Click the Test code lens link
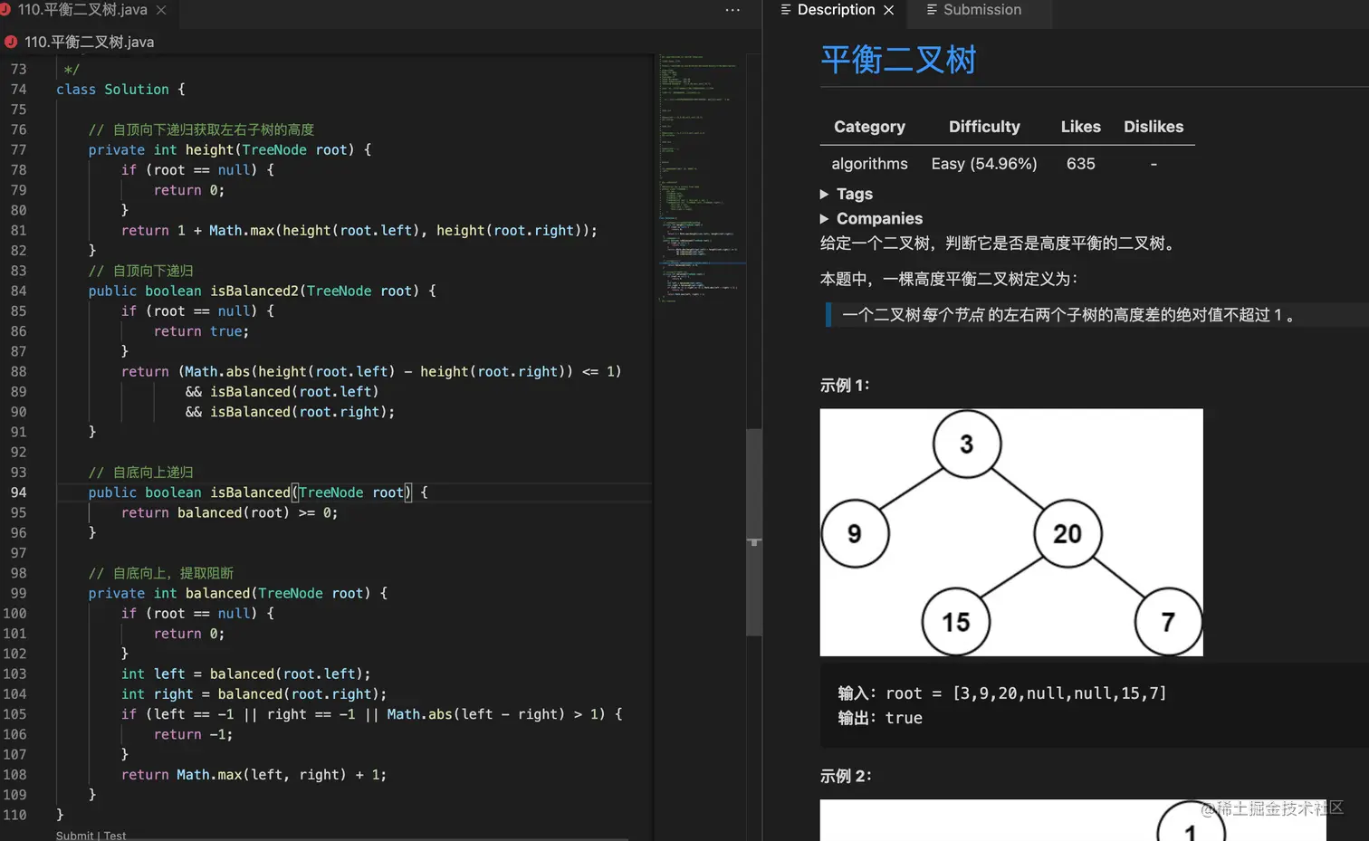The image size is (1369, 841). tap(115, 836)
